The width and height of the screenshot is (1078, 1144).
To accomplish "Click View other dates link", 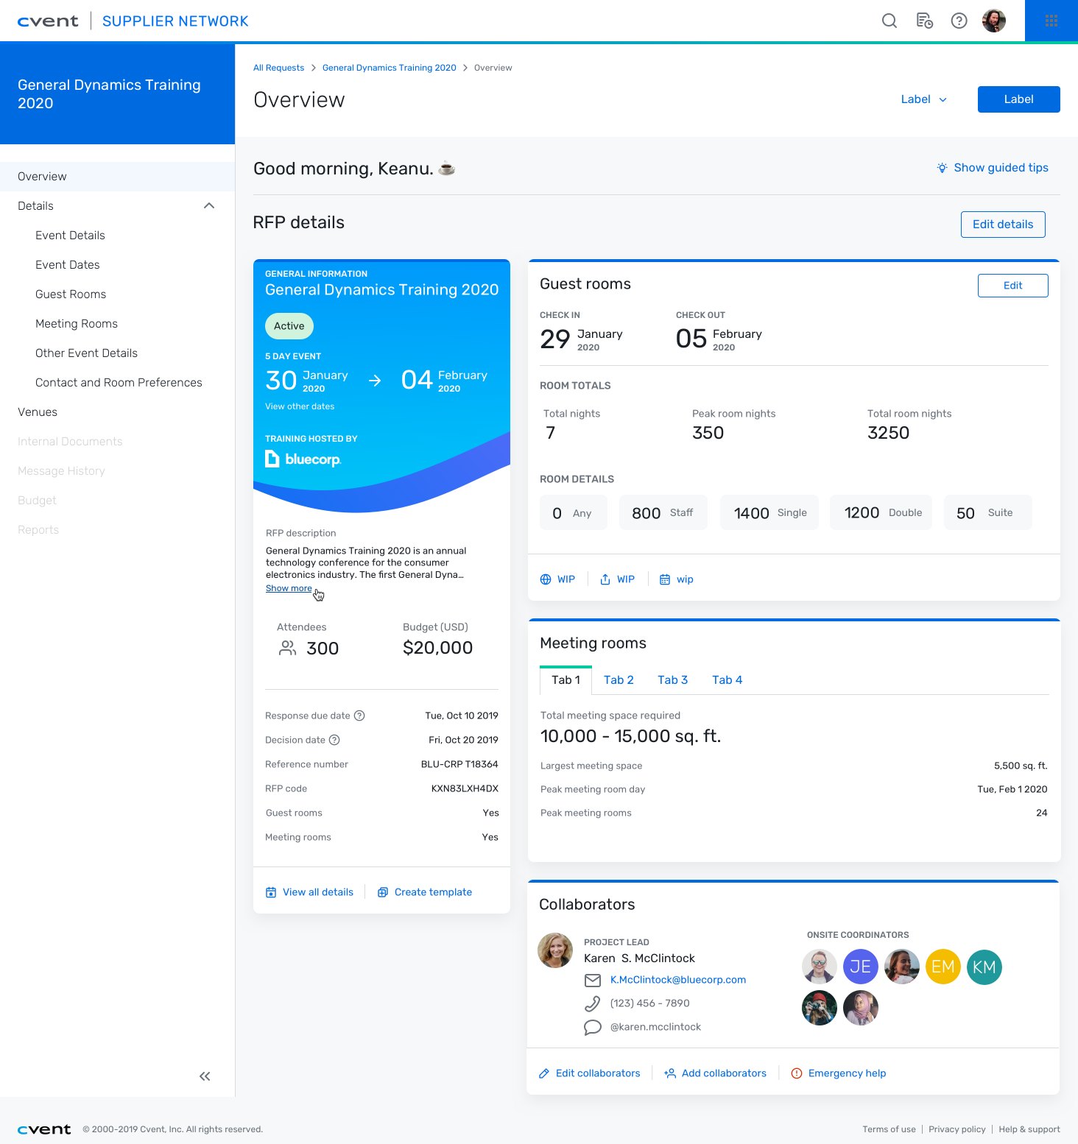I will 300,406.
